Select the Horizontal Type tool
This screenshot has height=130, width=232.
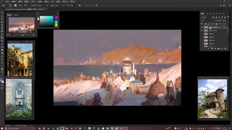2,60
